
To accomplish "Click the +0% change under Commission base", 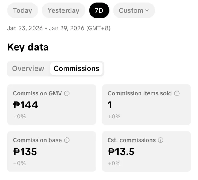I will coord(19,163).
